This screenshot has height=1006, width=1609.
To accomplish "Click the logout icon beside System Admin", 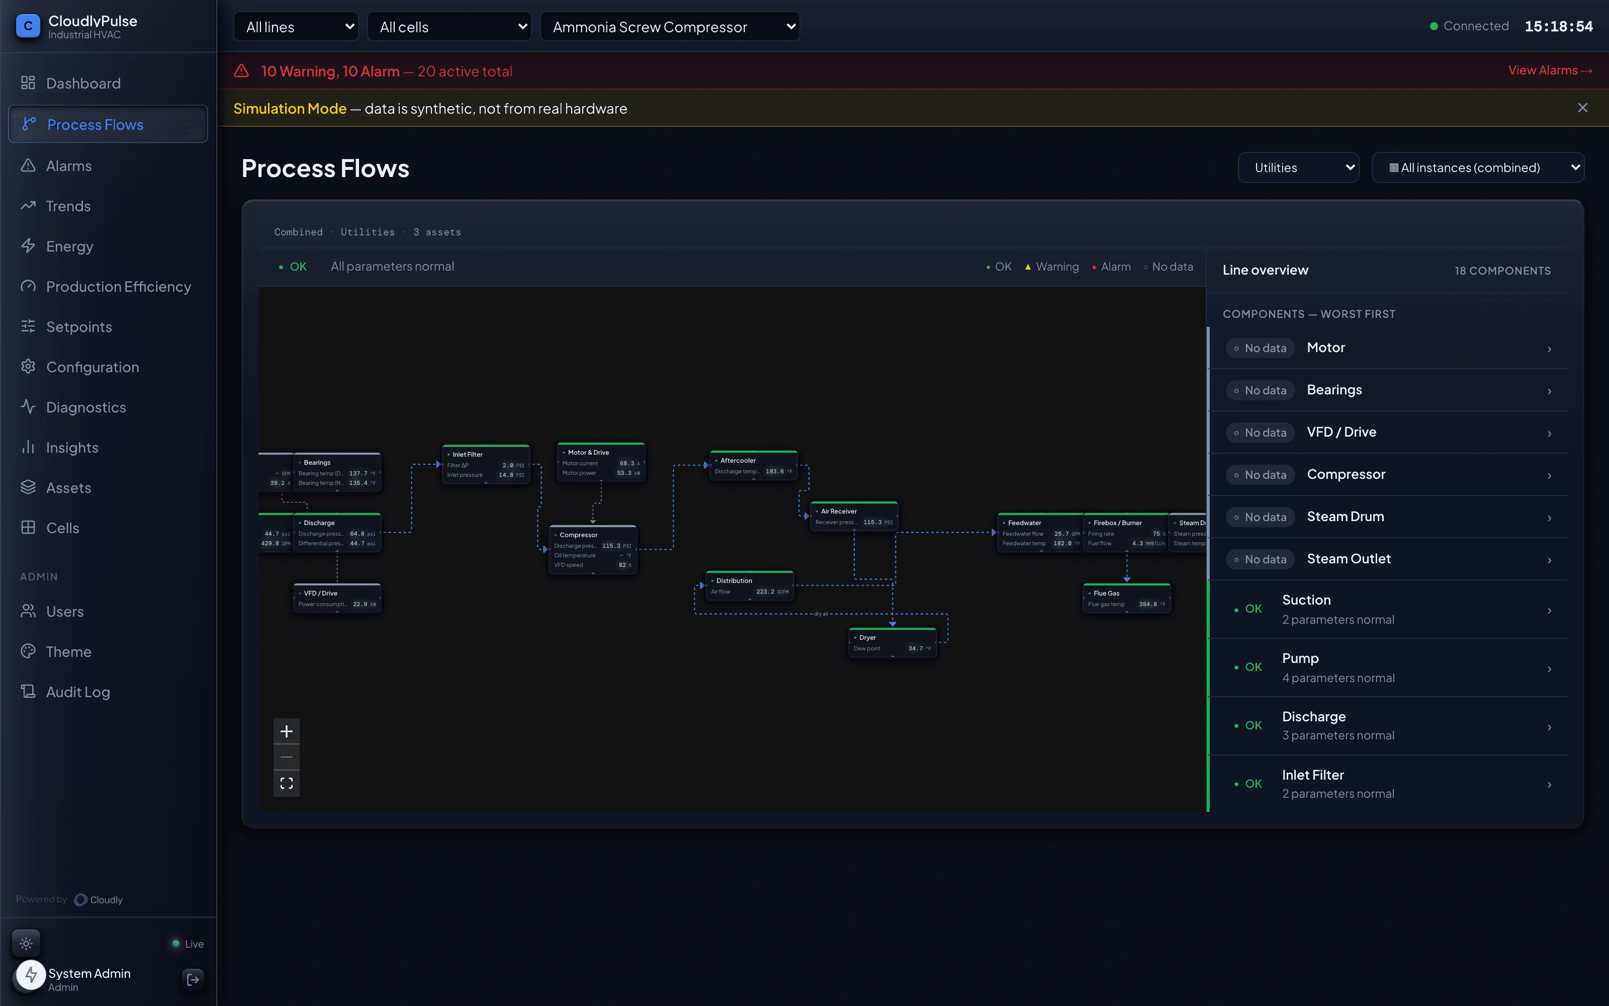I will [193, 979].
